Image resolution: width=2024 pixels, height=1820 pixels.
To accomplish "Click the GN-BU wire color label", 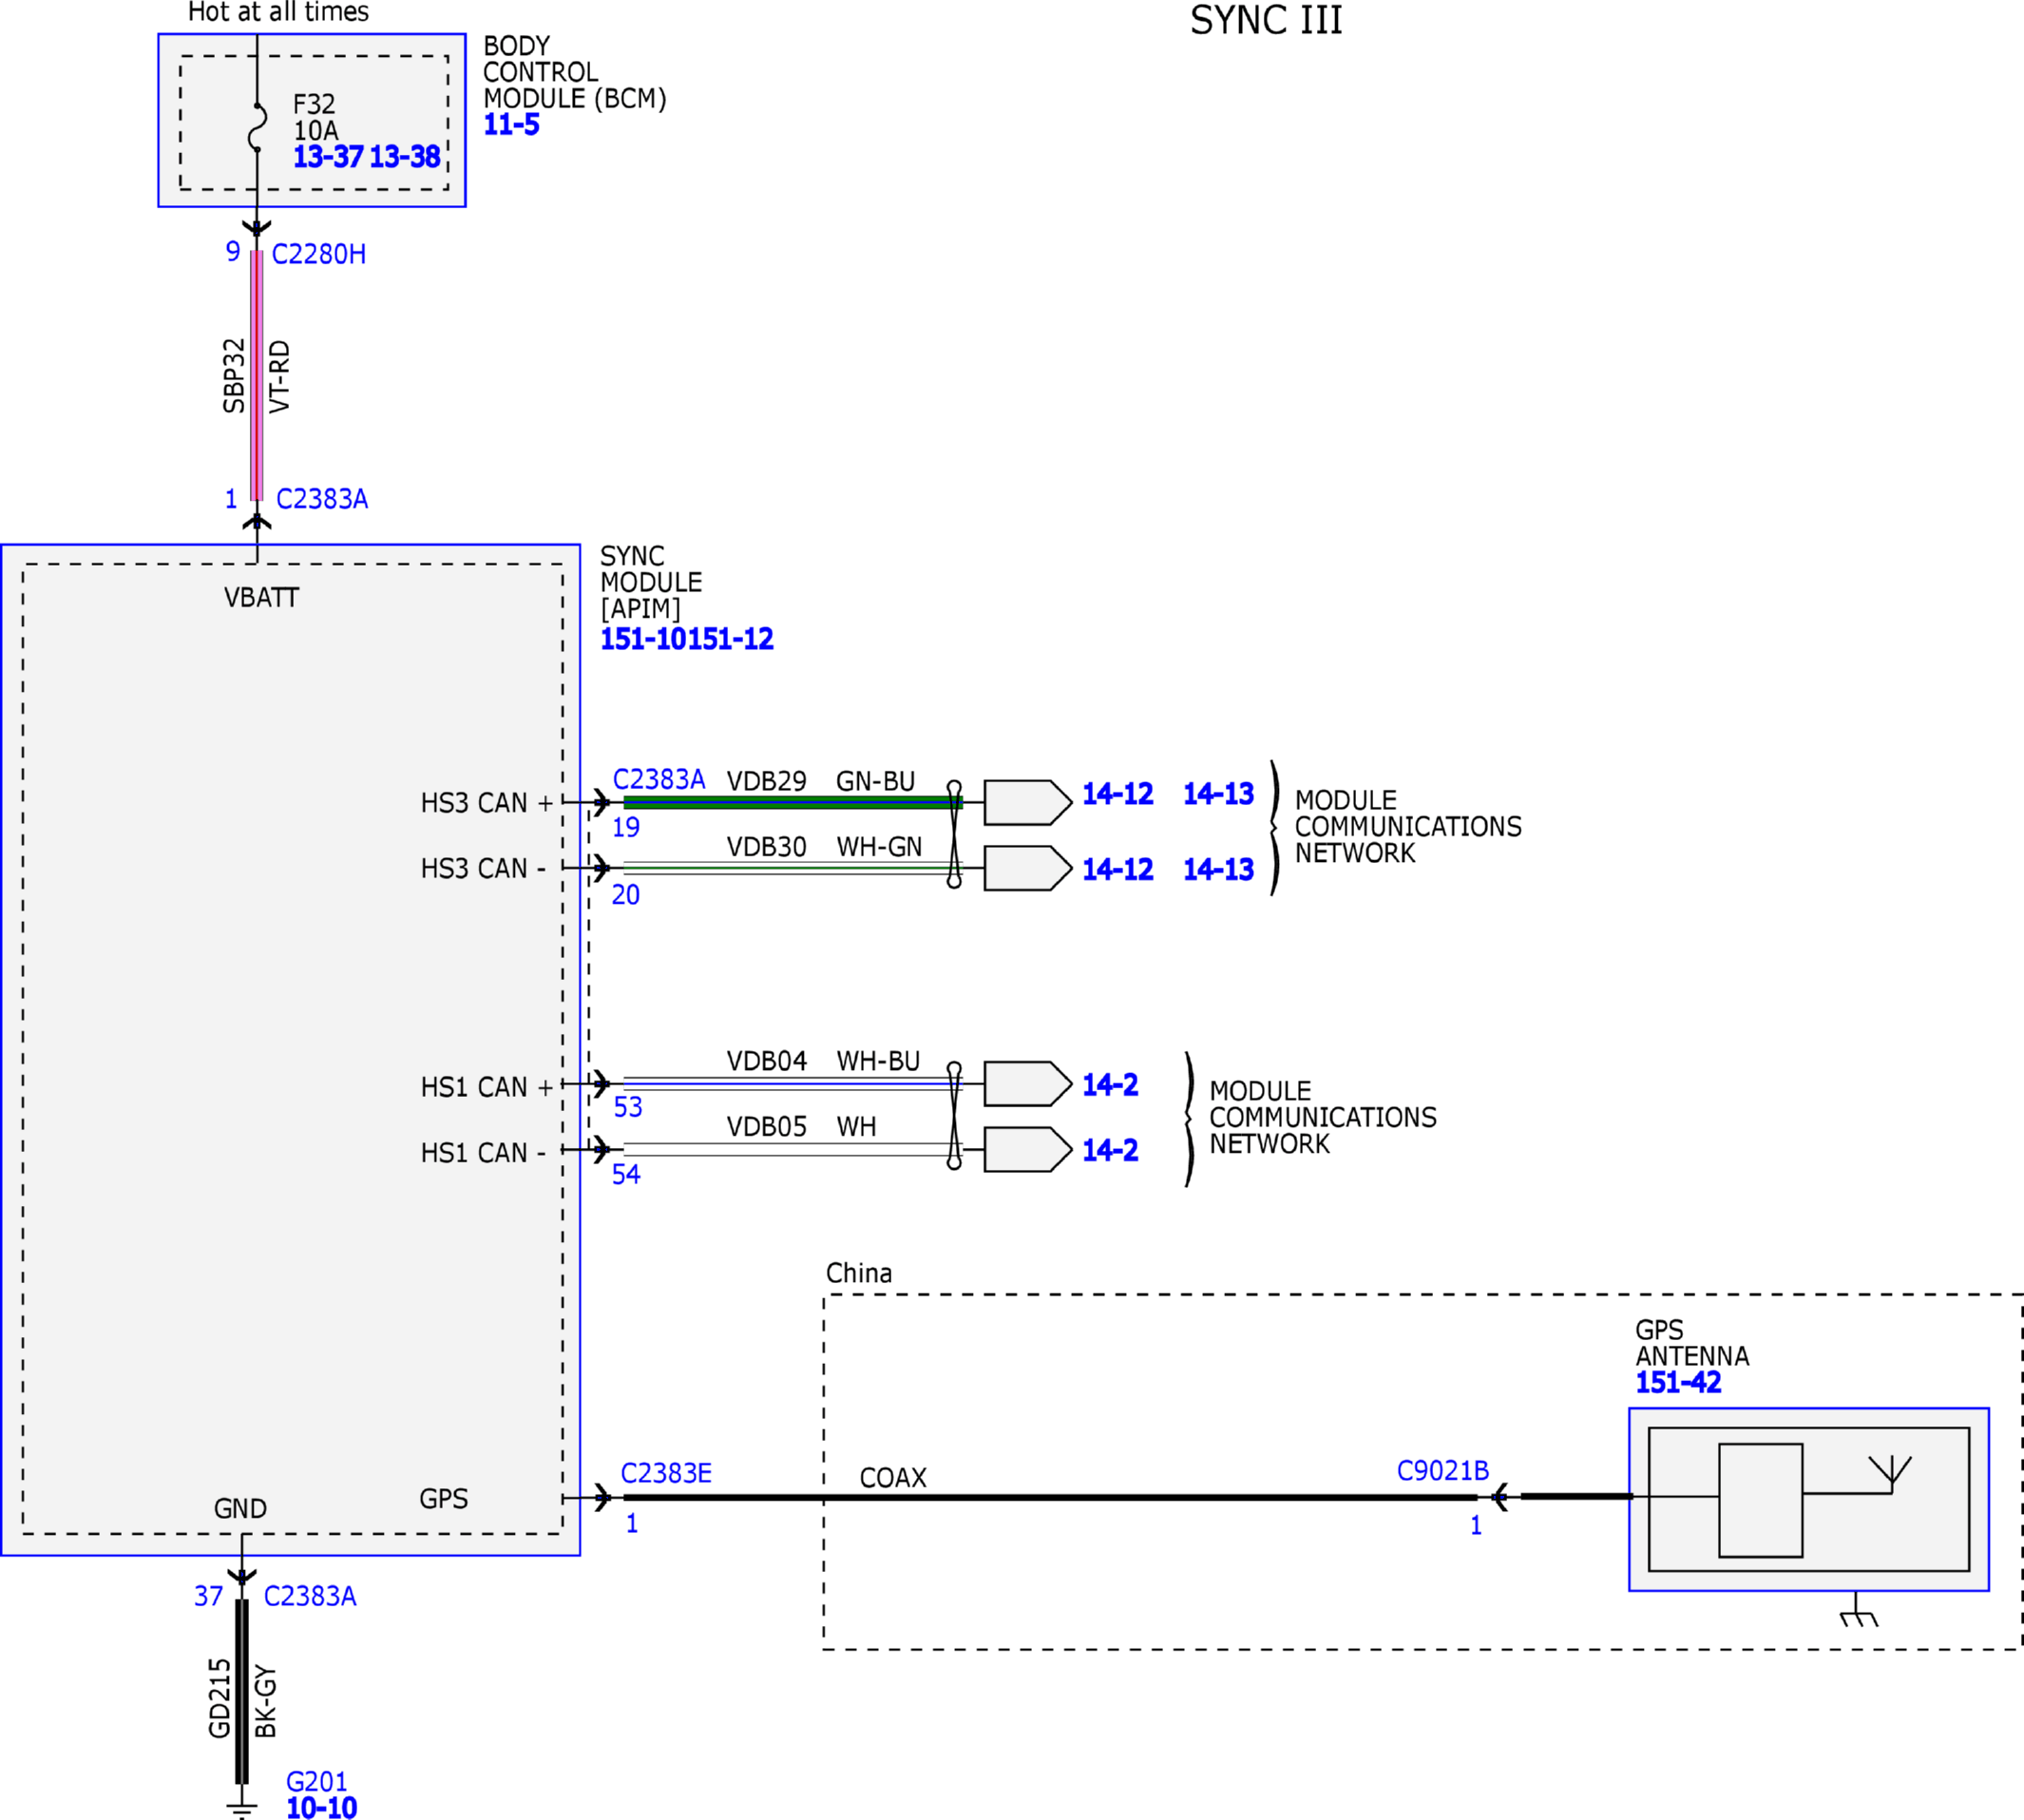I will 875,781.
